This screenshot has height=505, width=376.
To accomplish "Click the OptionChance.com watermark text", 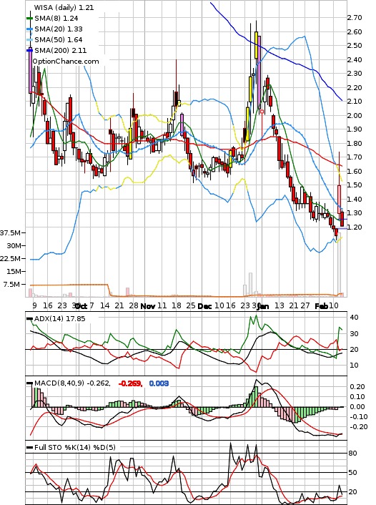I will pos(66,62).
